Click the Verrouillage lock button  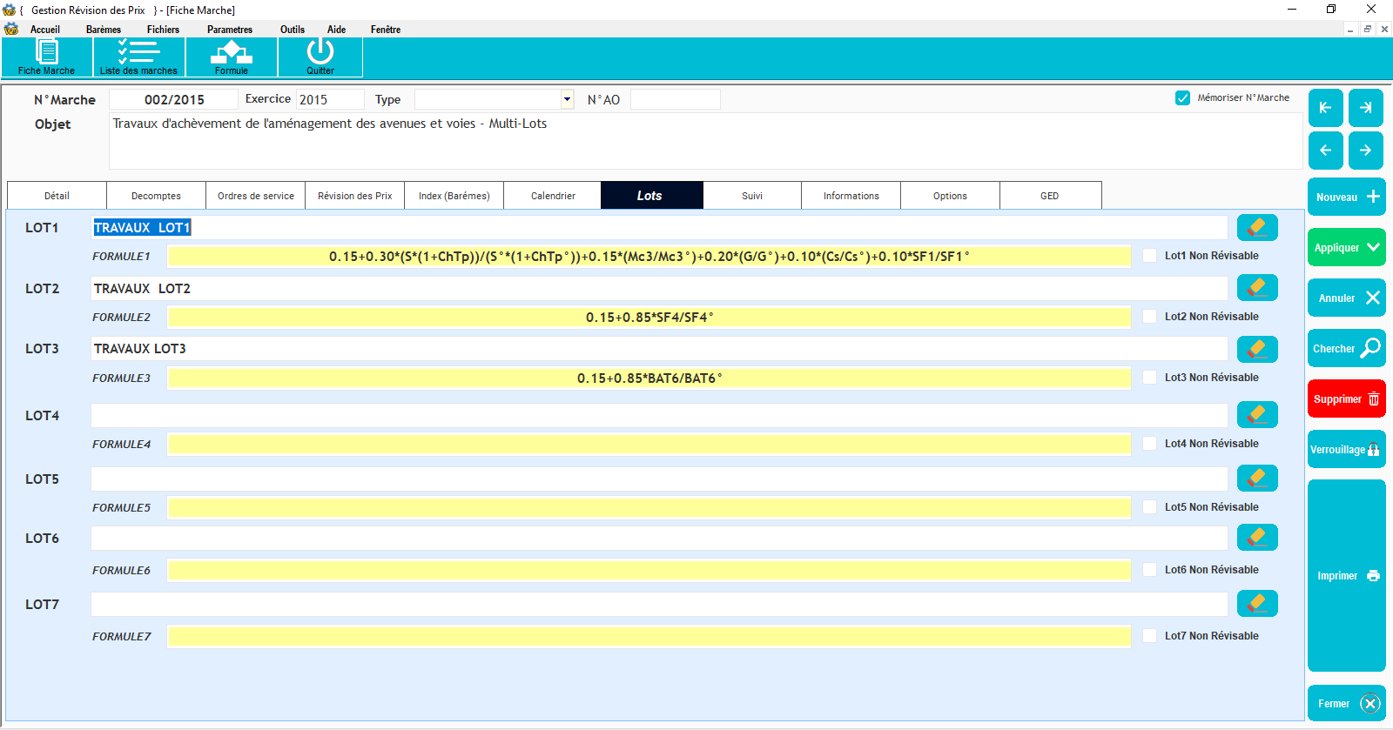1346,450
